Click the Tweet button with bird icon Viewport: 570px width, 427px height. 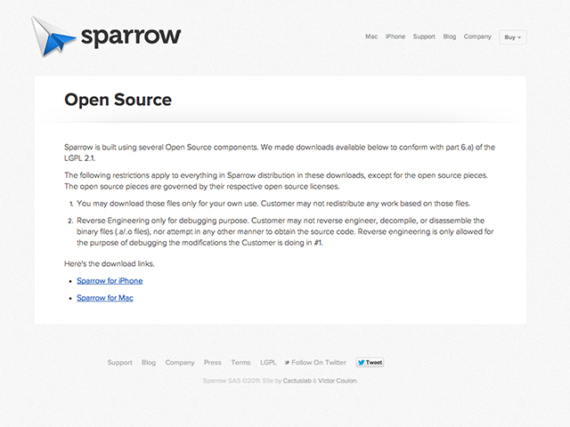370,362
